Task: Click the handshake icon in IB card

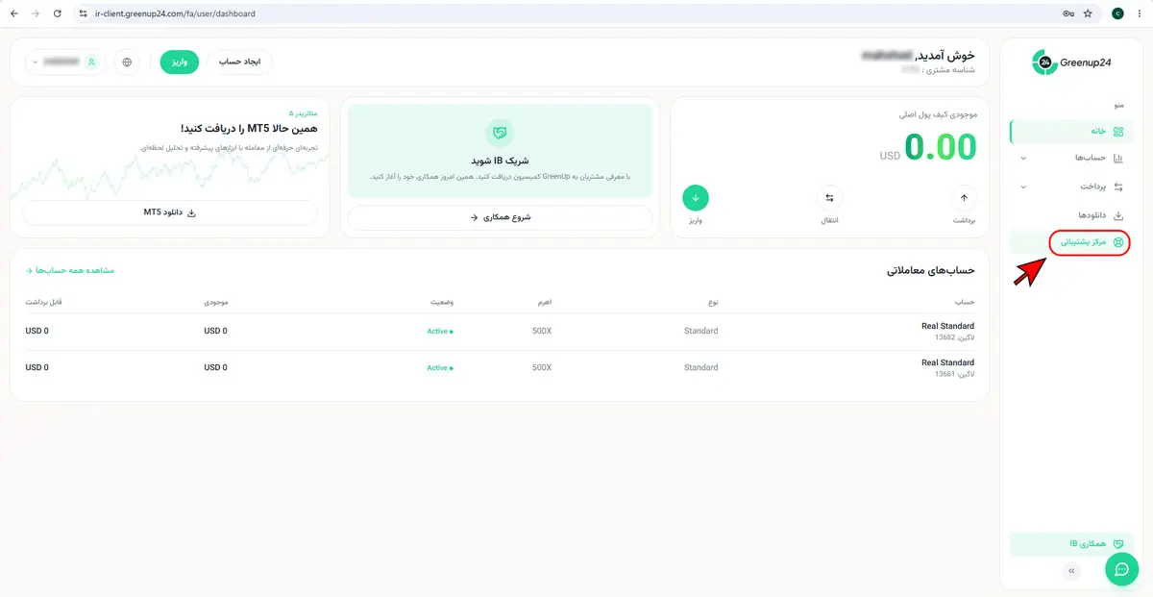Action: coord(500,133)
